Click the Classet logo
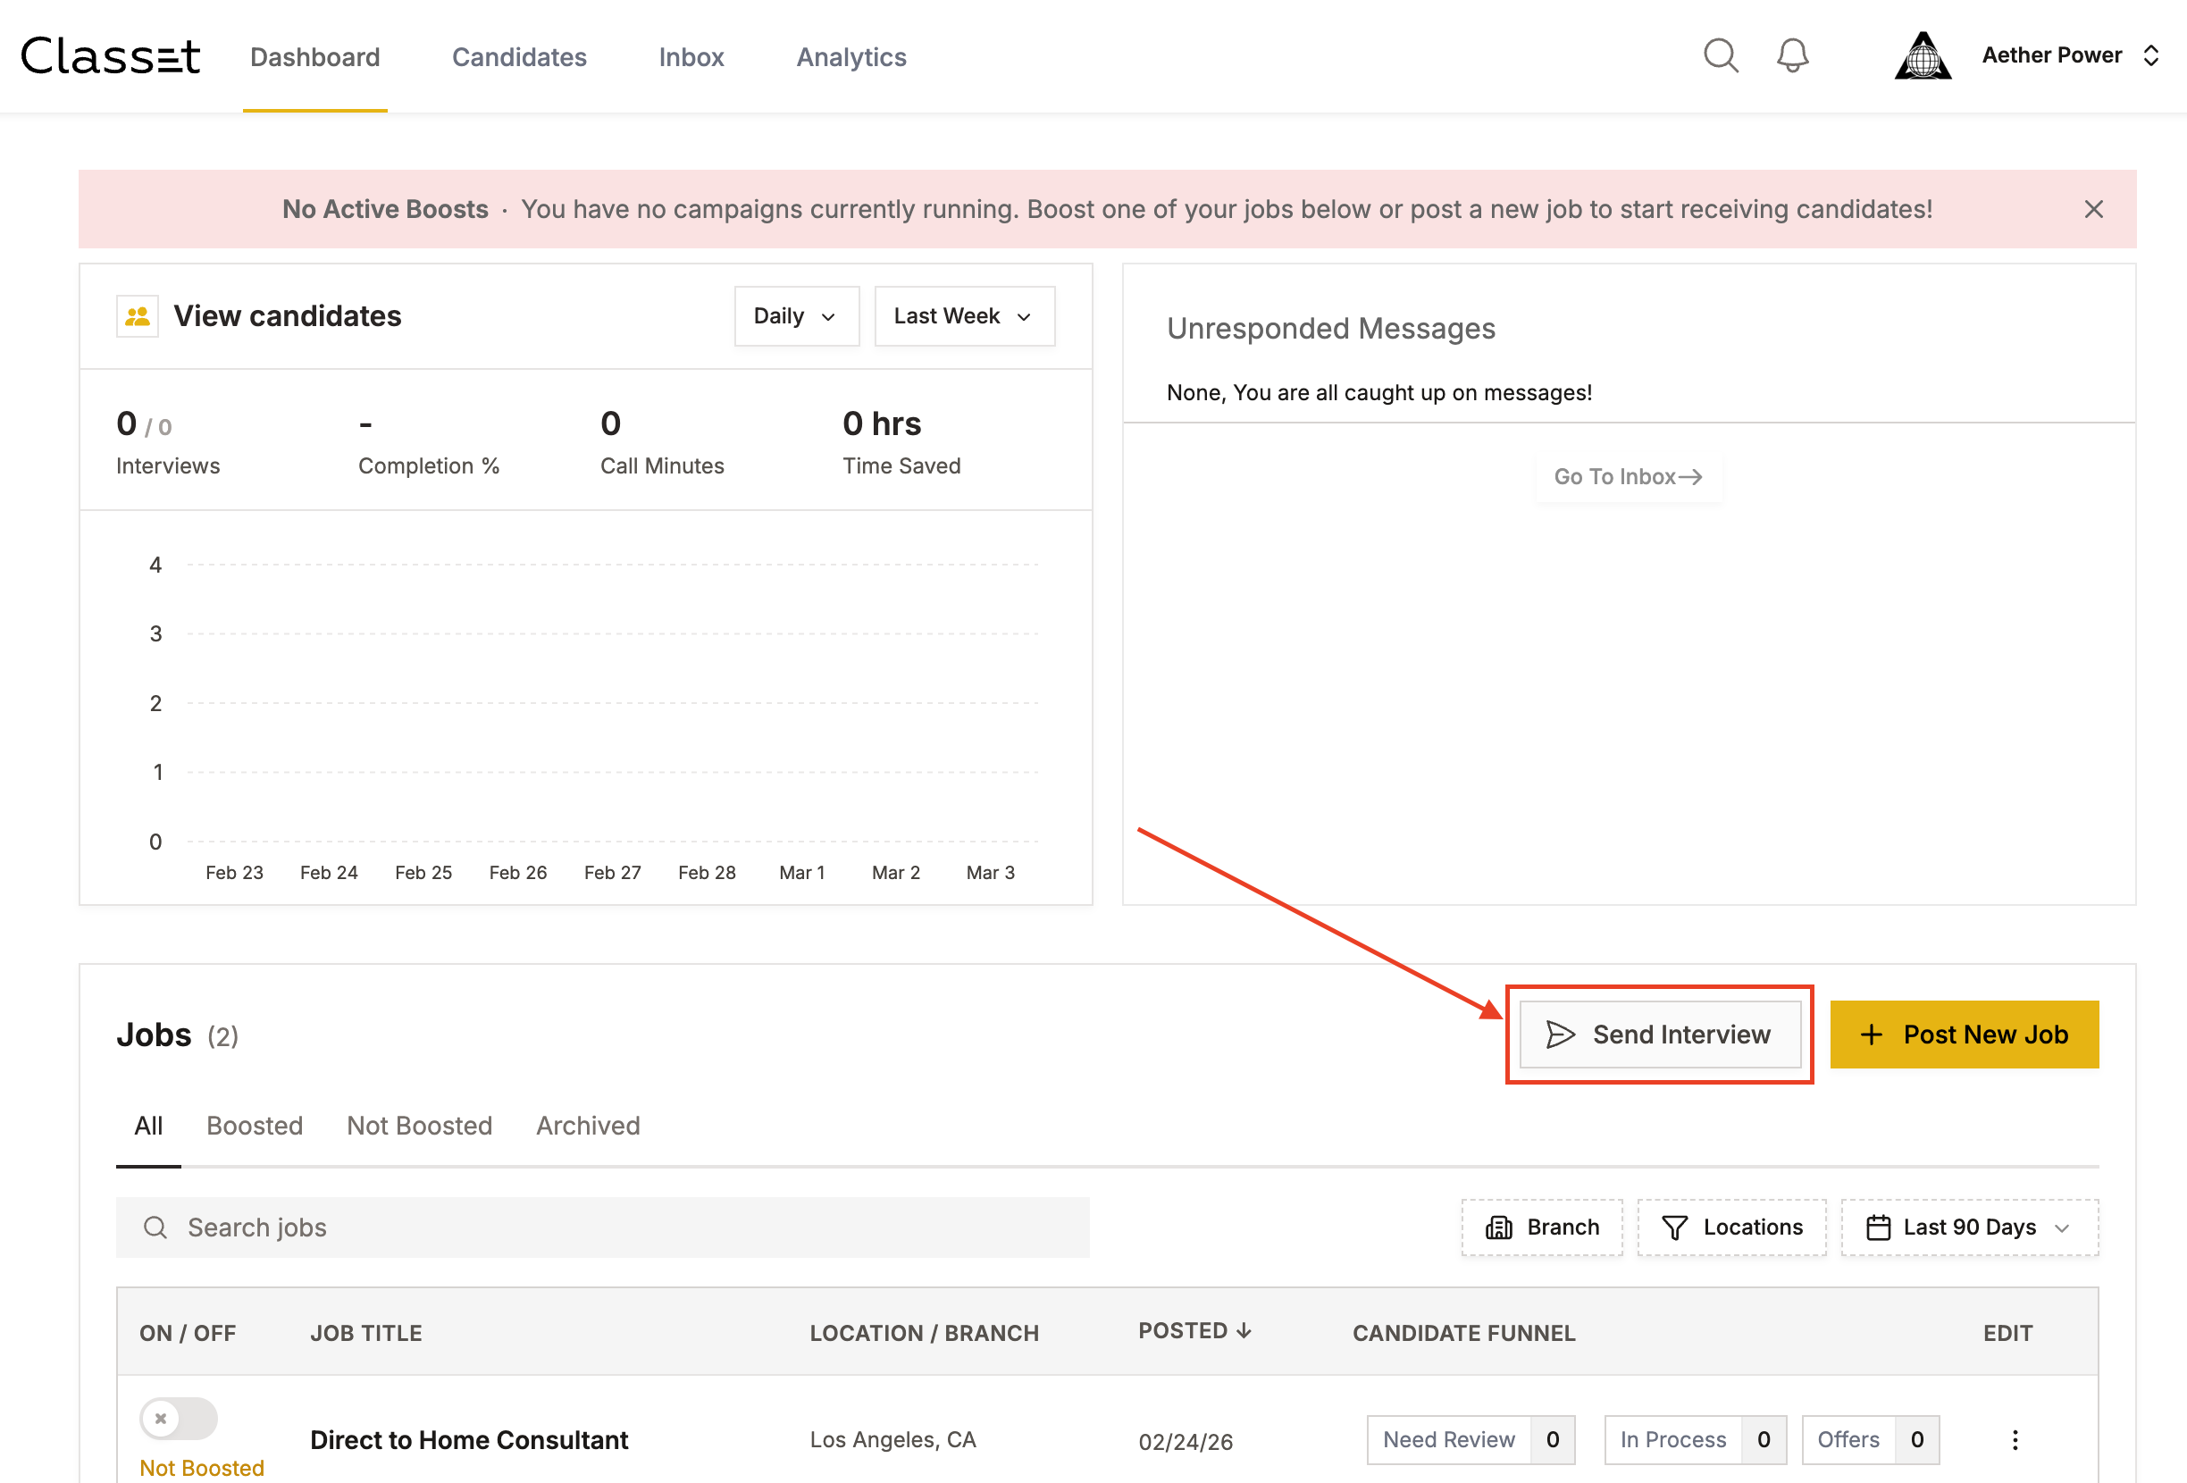Screen dimensions: 2187x1483 pos(110,56)
